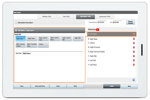Image resolution: width=150 pixels, height=100 pixels.
Task: Open the Test Info tab
Action: 66,16
